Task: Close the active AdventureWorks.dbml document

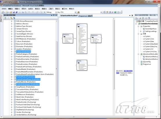Action: [x=132, y=15]
